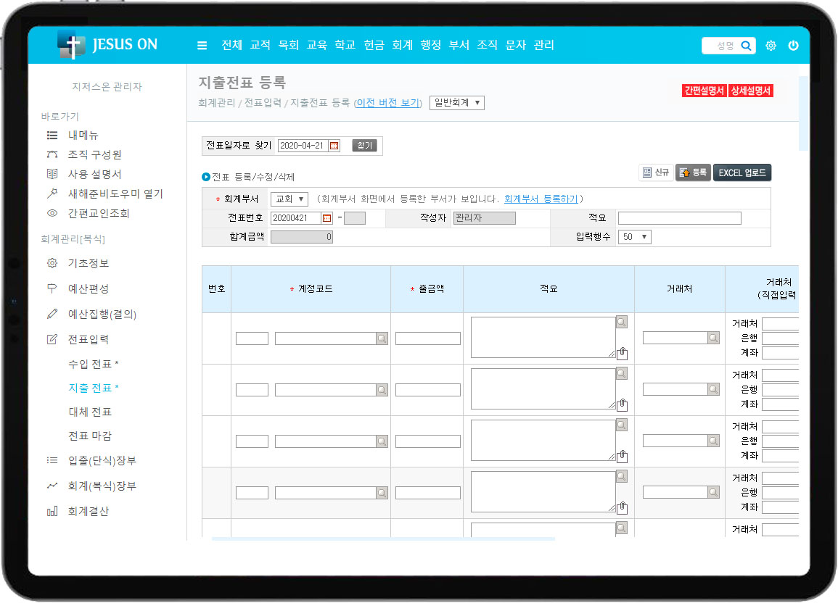This screenshot has height=603, width=838.
Task: Click the search magnifier in name box
Action: tap(746, 46)
